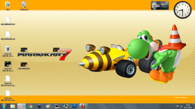The image size is (195, 109).
Task: Open the green monitor icon in taskbar
Action: 66,106
